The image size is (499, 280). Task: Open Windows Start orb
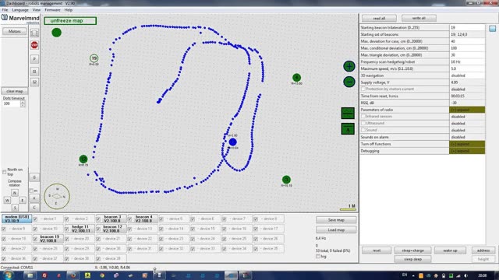[x=8, y=275]
